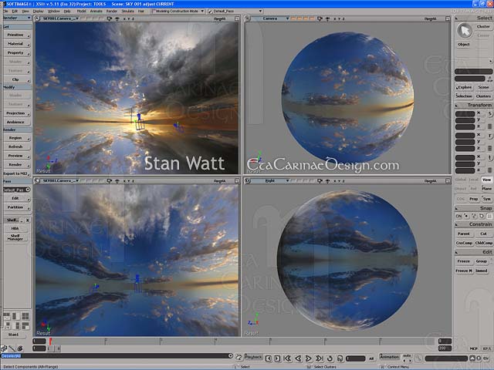
Task: Open OpenGL display mode menu in top-left viewport
Action: point(220,18)
